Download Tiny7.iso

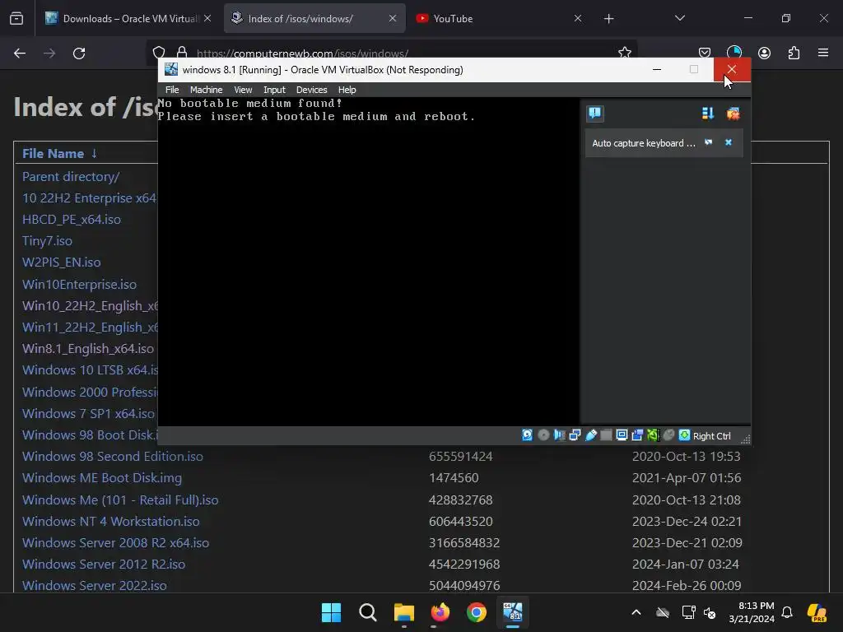click(47, 241)
